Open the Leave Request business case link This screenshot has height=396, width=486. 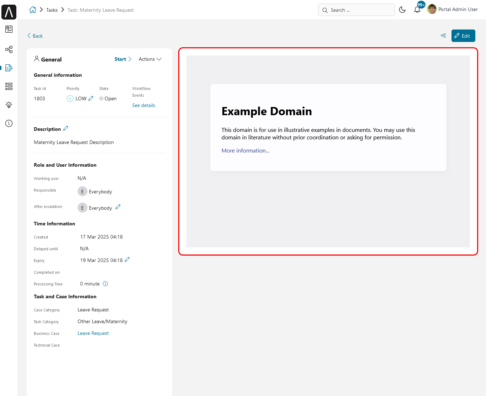tap(93, 333)
